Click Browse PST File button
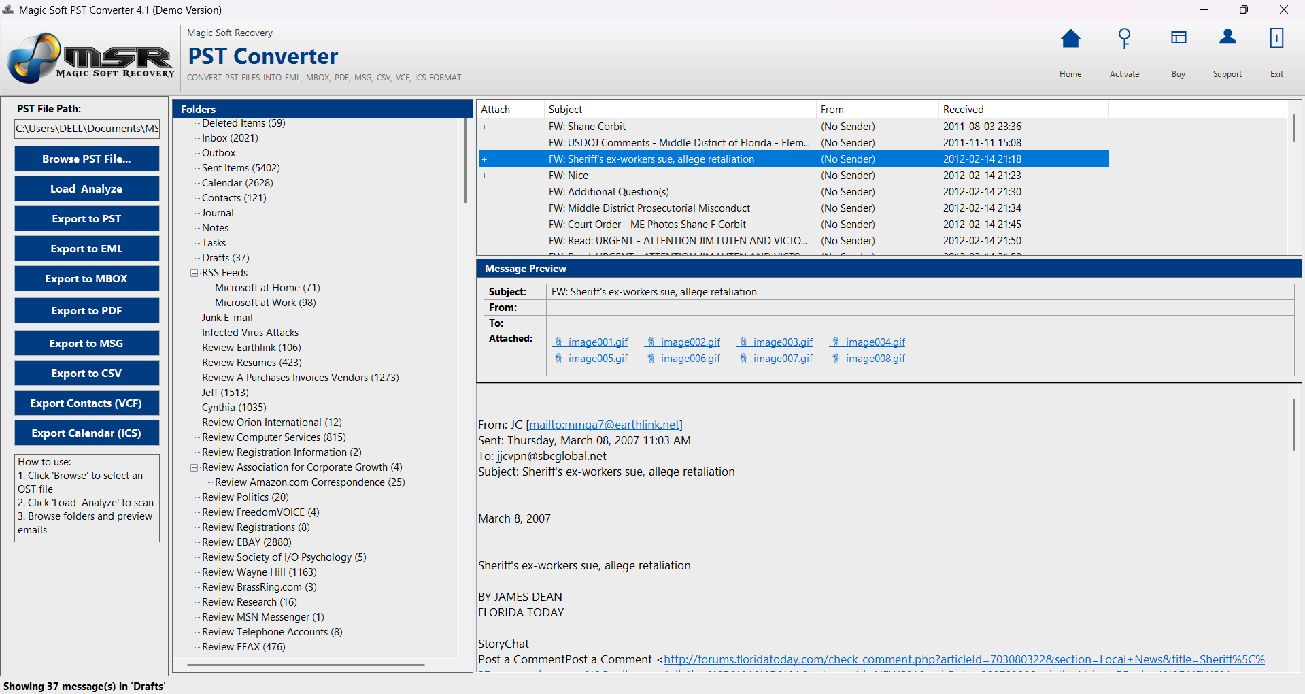Screen dimensions: 1305x694 click(87, 159)
